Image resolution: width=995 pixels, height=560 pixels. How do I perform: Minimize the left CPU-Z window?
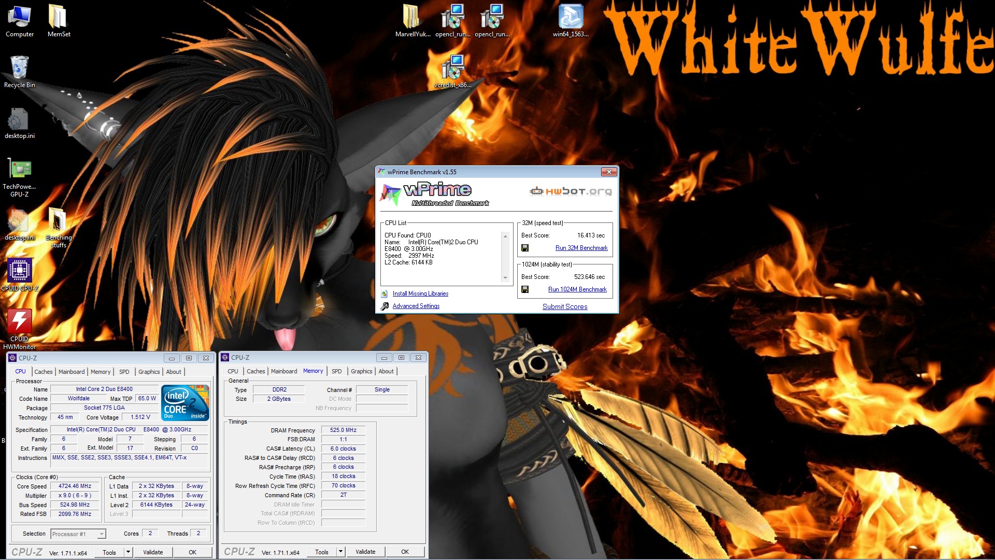[172, 358]
